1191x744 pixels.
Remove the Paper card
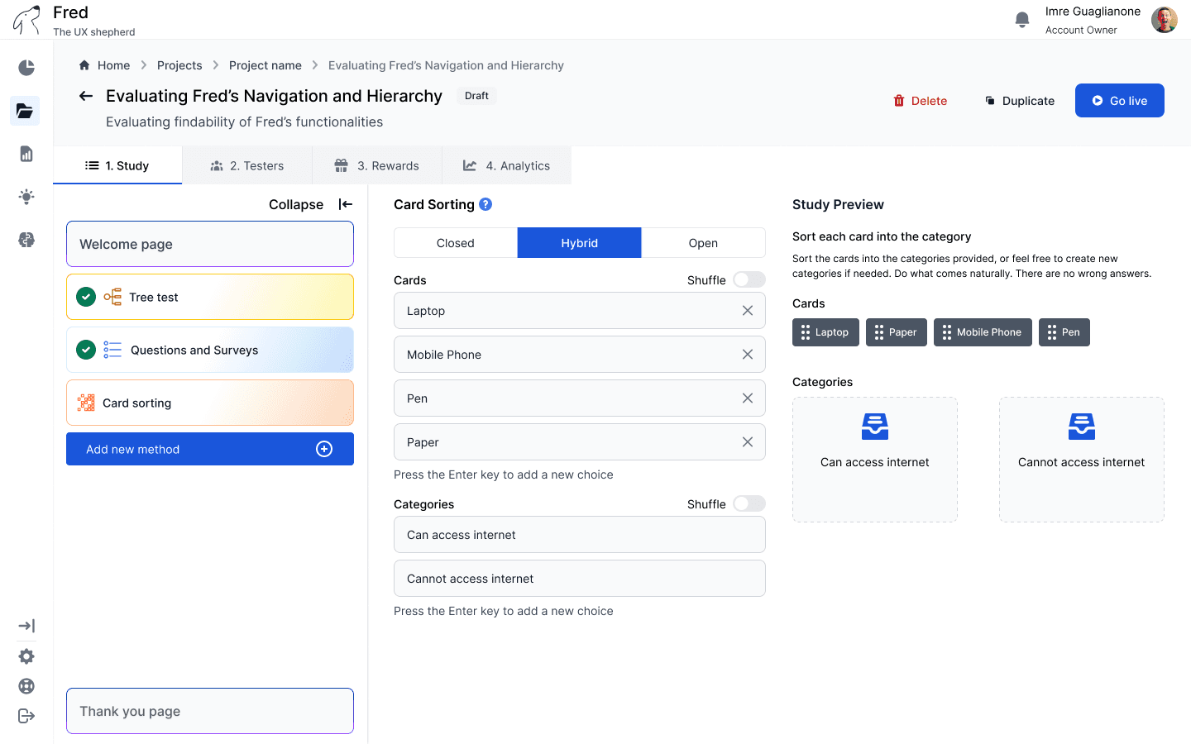pyautogui.click(x=748, y=442)
